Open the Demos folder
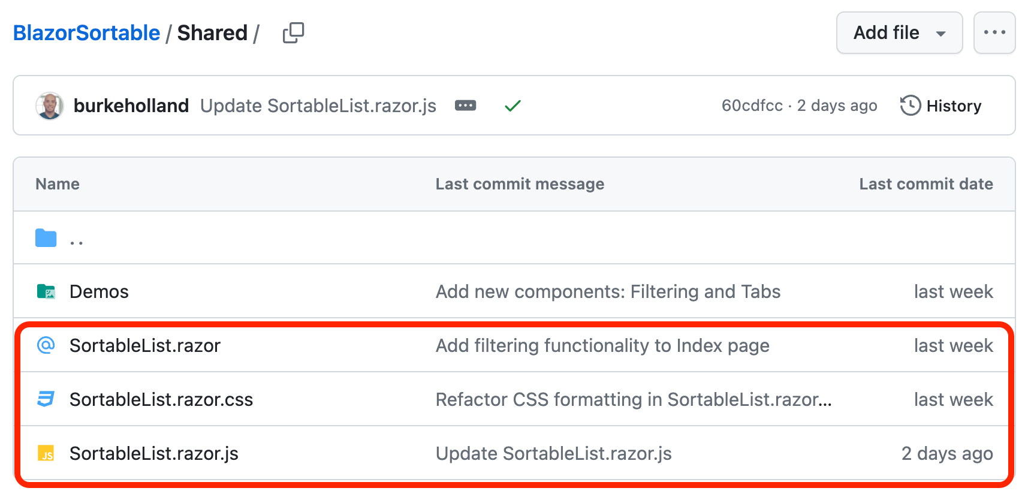This screenshot has height=500, width=1031. [x=100, y=292]
